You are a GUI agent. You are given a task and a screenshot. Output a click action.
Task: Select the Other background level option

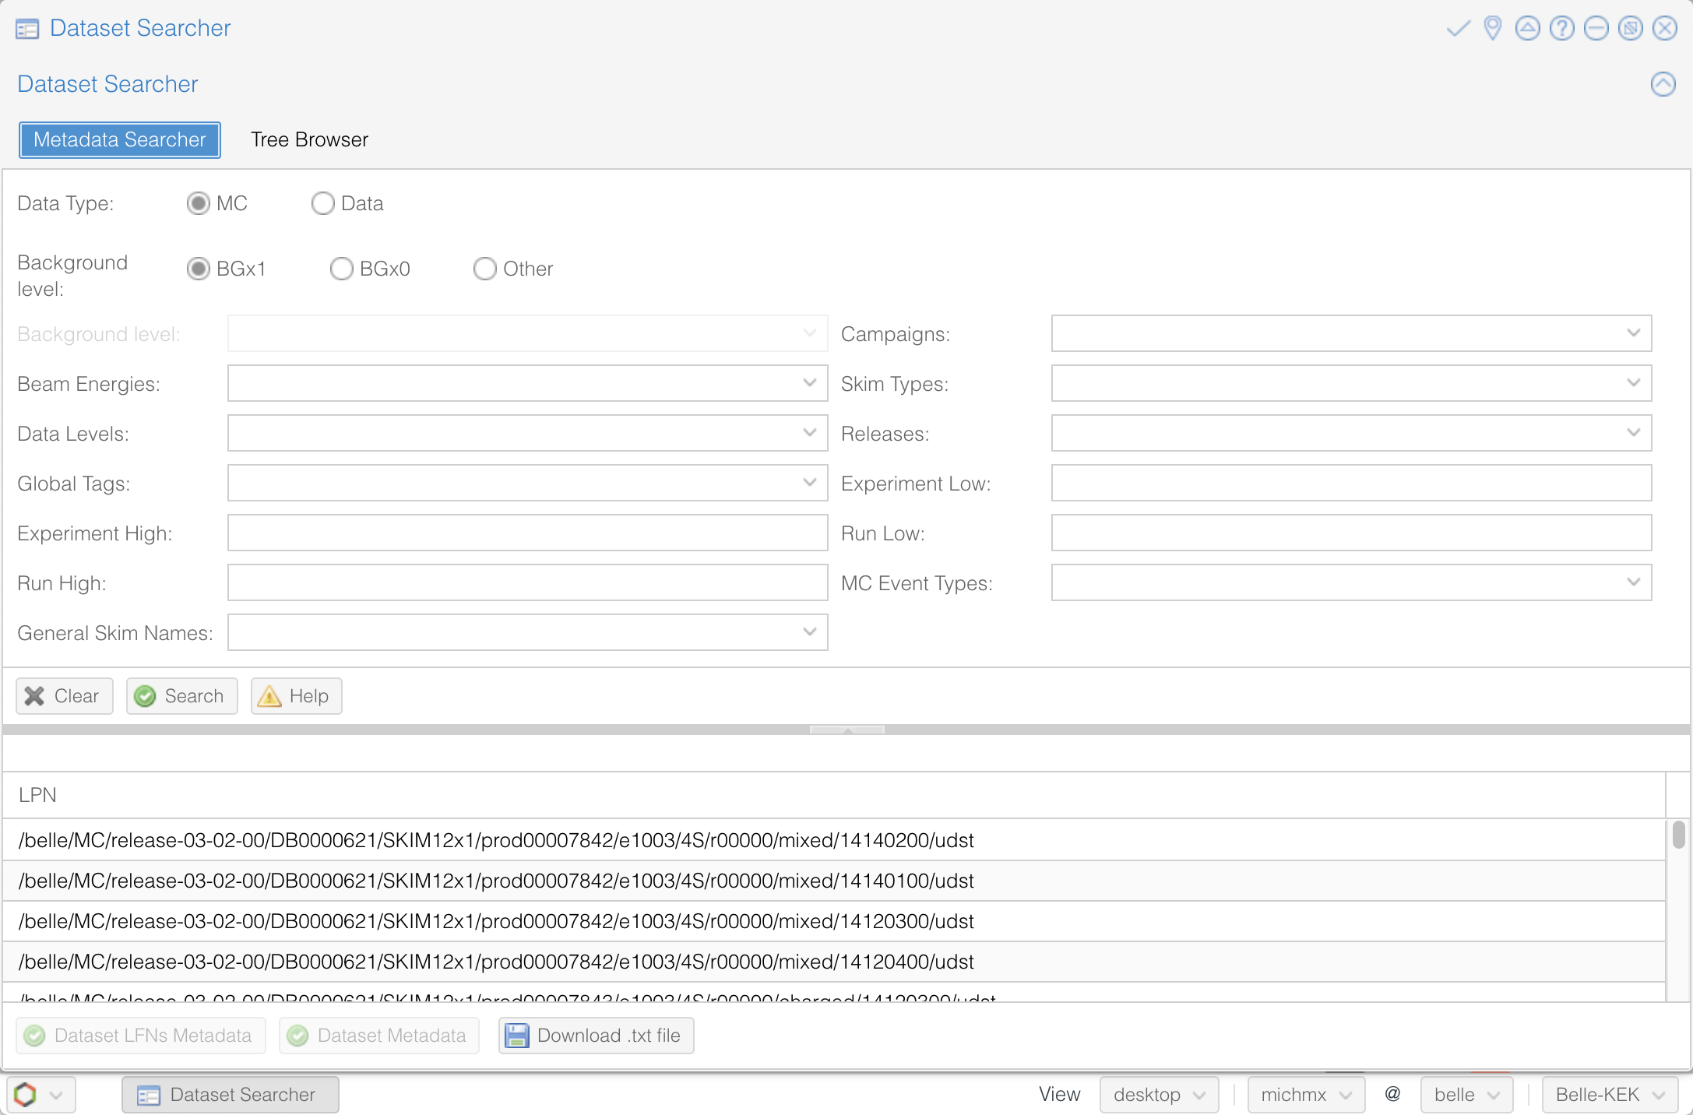point(485,269)
